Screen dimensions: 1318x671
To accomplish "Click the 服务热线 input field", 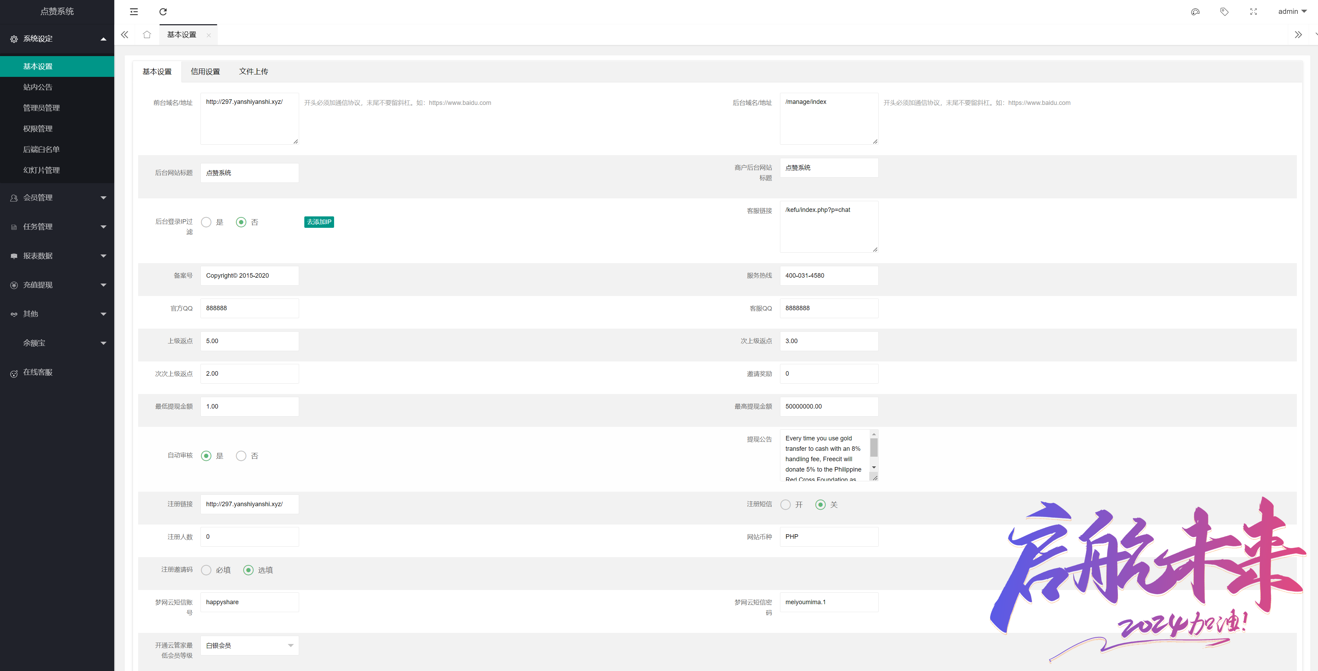I will [829, 276].
